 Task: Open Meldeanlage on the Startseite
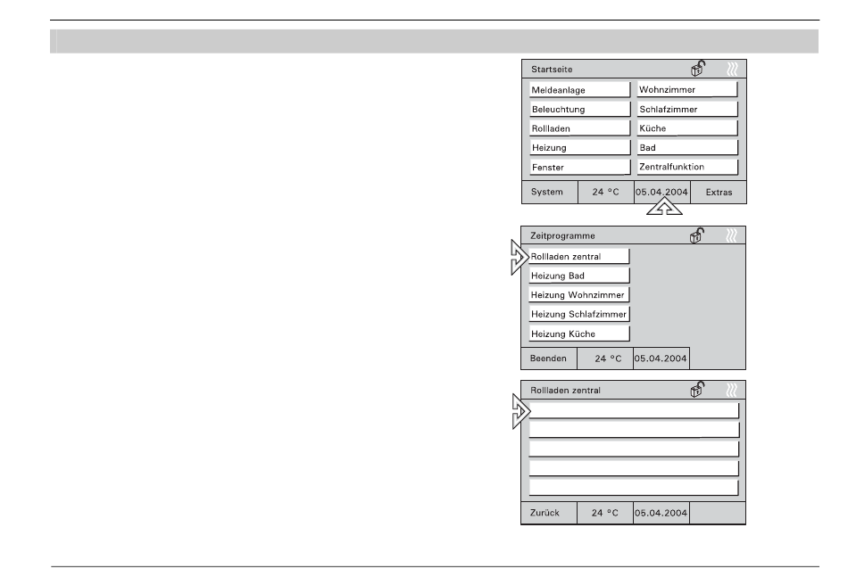579,90
